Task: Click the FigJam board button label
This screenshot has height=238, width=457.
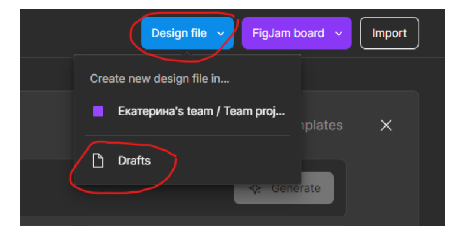Action: (288, 33)
